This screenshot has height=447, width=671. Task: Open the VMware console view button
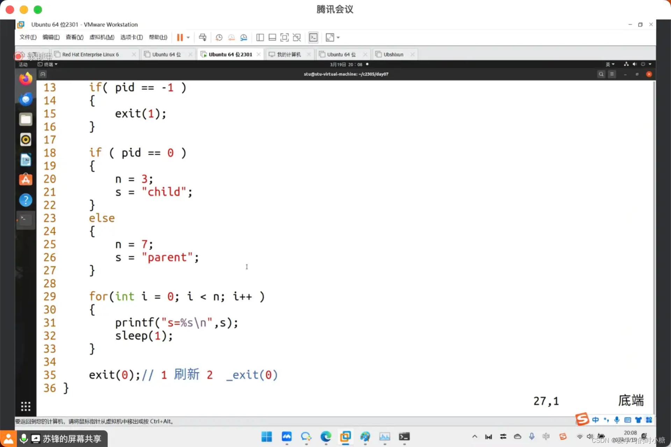(313, 37)
